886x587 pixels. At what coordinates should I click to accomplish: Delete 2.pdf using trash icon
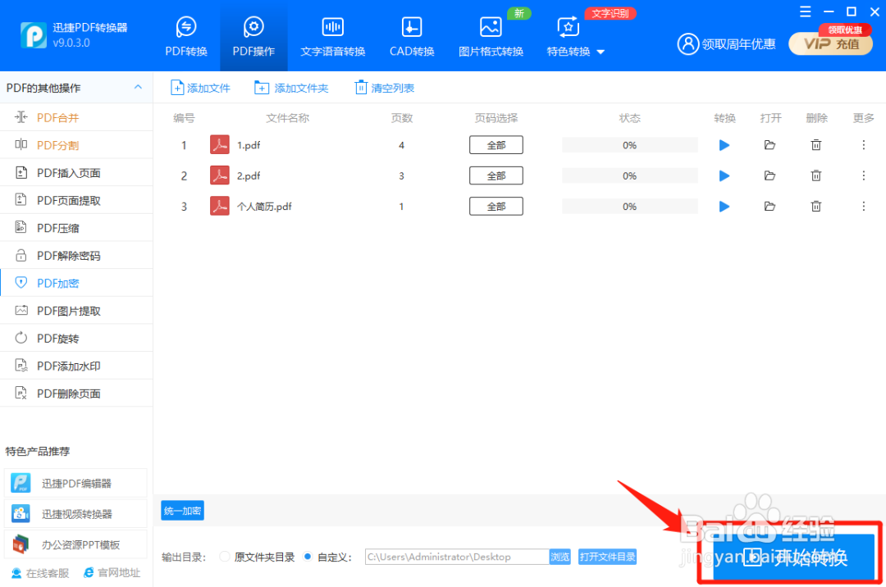pos(816,175)
